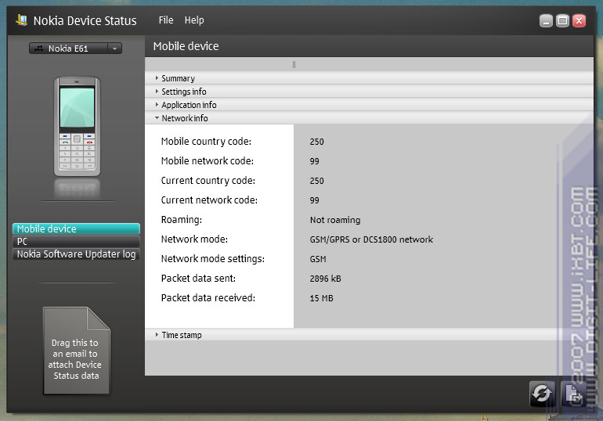Click the Nokia E61 phone image

[x=77, y=126]
